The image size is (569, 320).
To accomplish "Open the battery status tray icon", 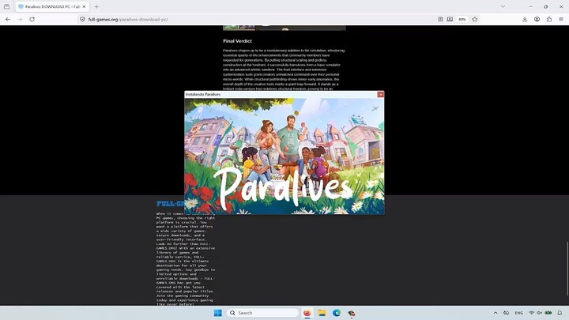I will click(x=548, y=313).
